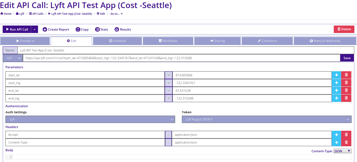The image size is (357, 162).
Task: Switch to the Edit tab
Action: click(72, 41)
